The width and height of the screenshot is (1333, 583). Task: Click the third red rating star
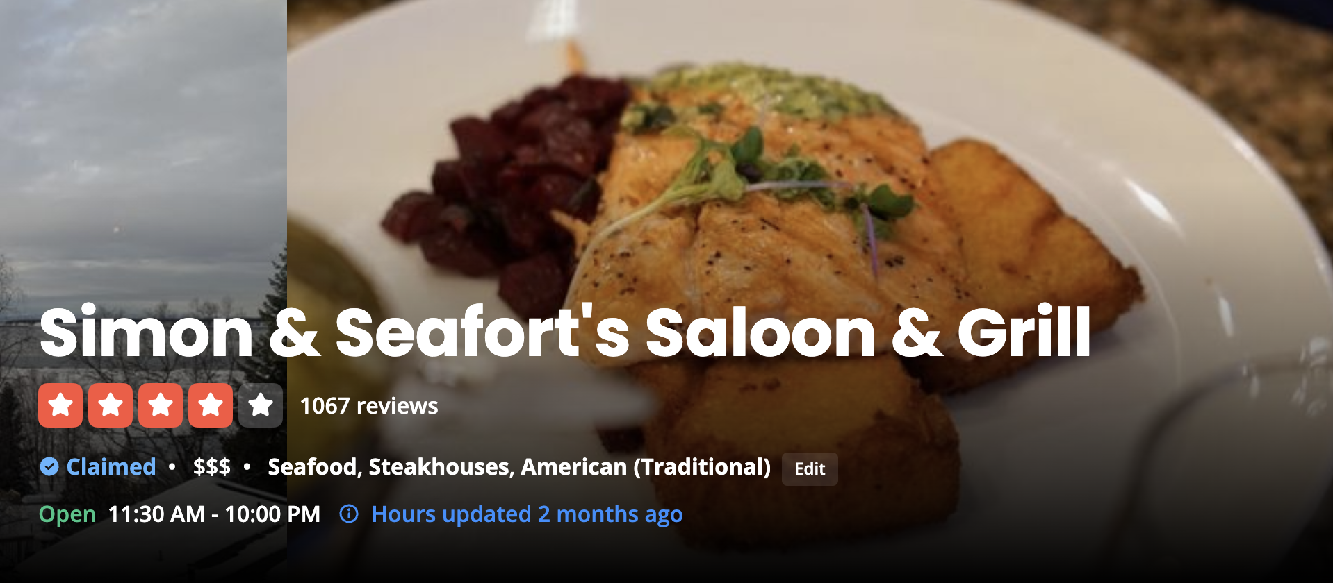click(161, 405)
